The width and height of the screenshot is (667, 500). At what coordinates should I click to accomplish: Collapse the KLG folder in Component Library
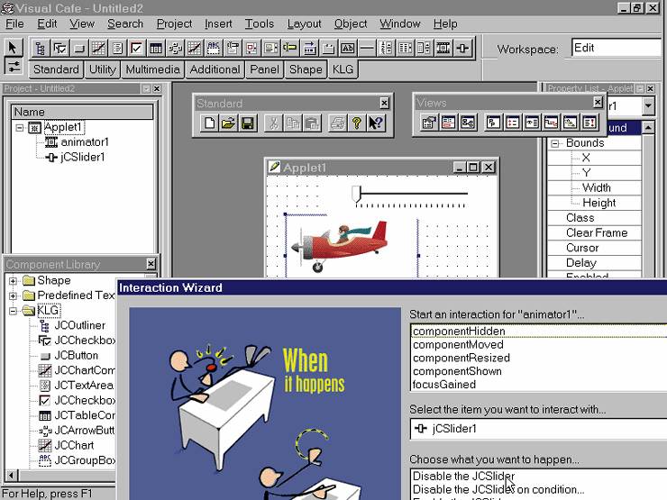pyautogui.click(x=14, y=311)
